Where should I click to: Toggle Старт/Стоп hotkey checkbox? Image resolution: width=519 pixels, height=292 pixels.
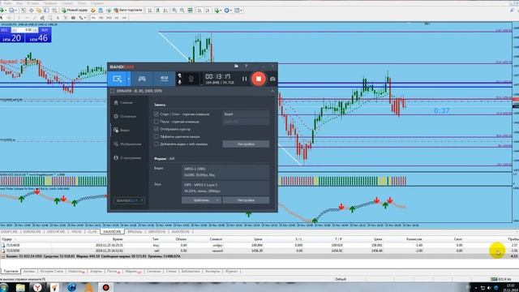(x=157, y=114)
